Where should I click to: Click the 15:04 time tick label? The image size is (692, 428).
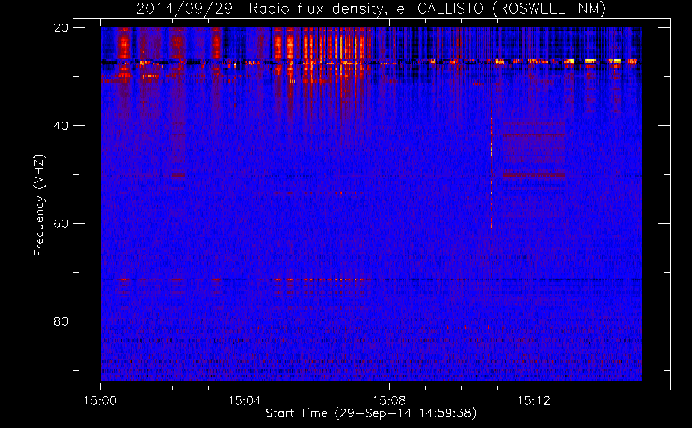click(x=244, y=401)
